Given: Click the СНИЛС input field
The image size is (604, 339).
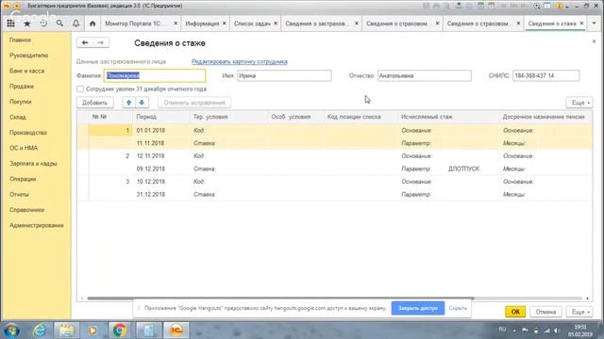Looking at the screenshot, I should (545, 75).
